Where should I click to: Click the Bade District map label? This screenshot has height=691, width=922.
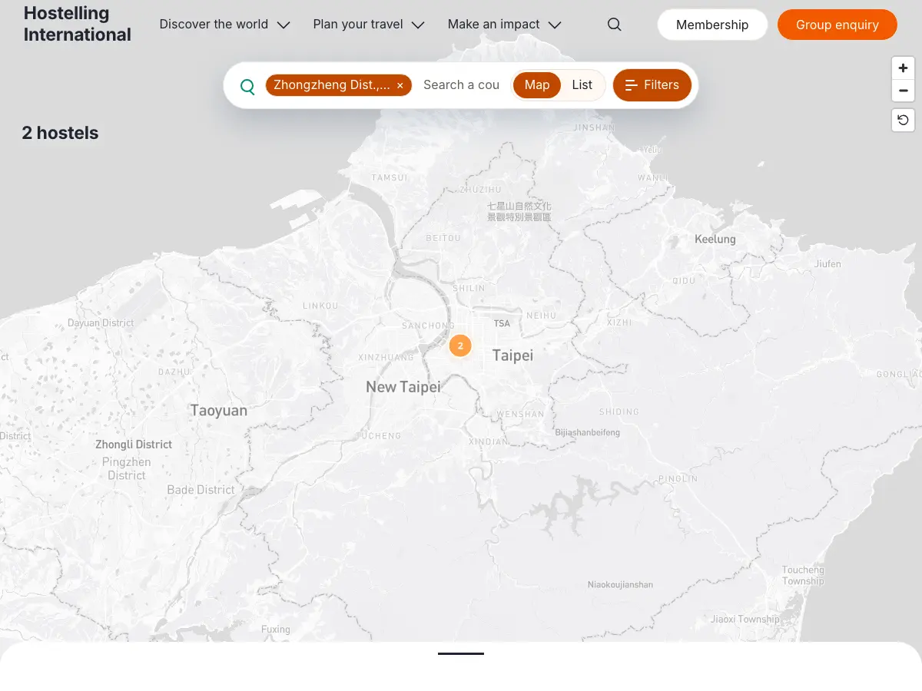(201, 490)
